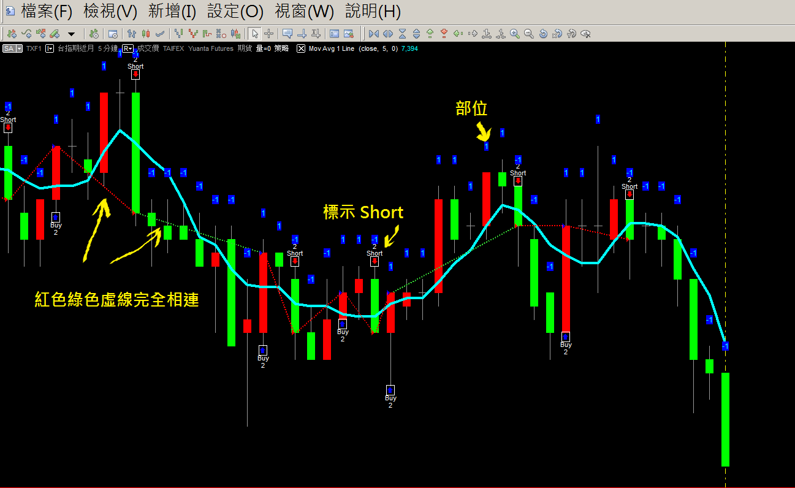Open the 視窗(W) menu
Image resolution: width=795 pixels, height=488 pixels.
(304, 10)
